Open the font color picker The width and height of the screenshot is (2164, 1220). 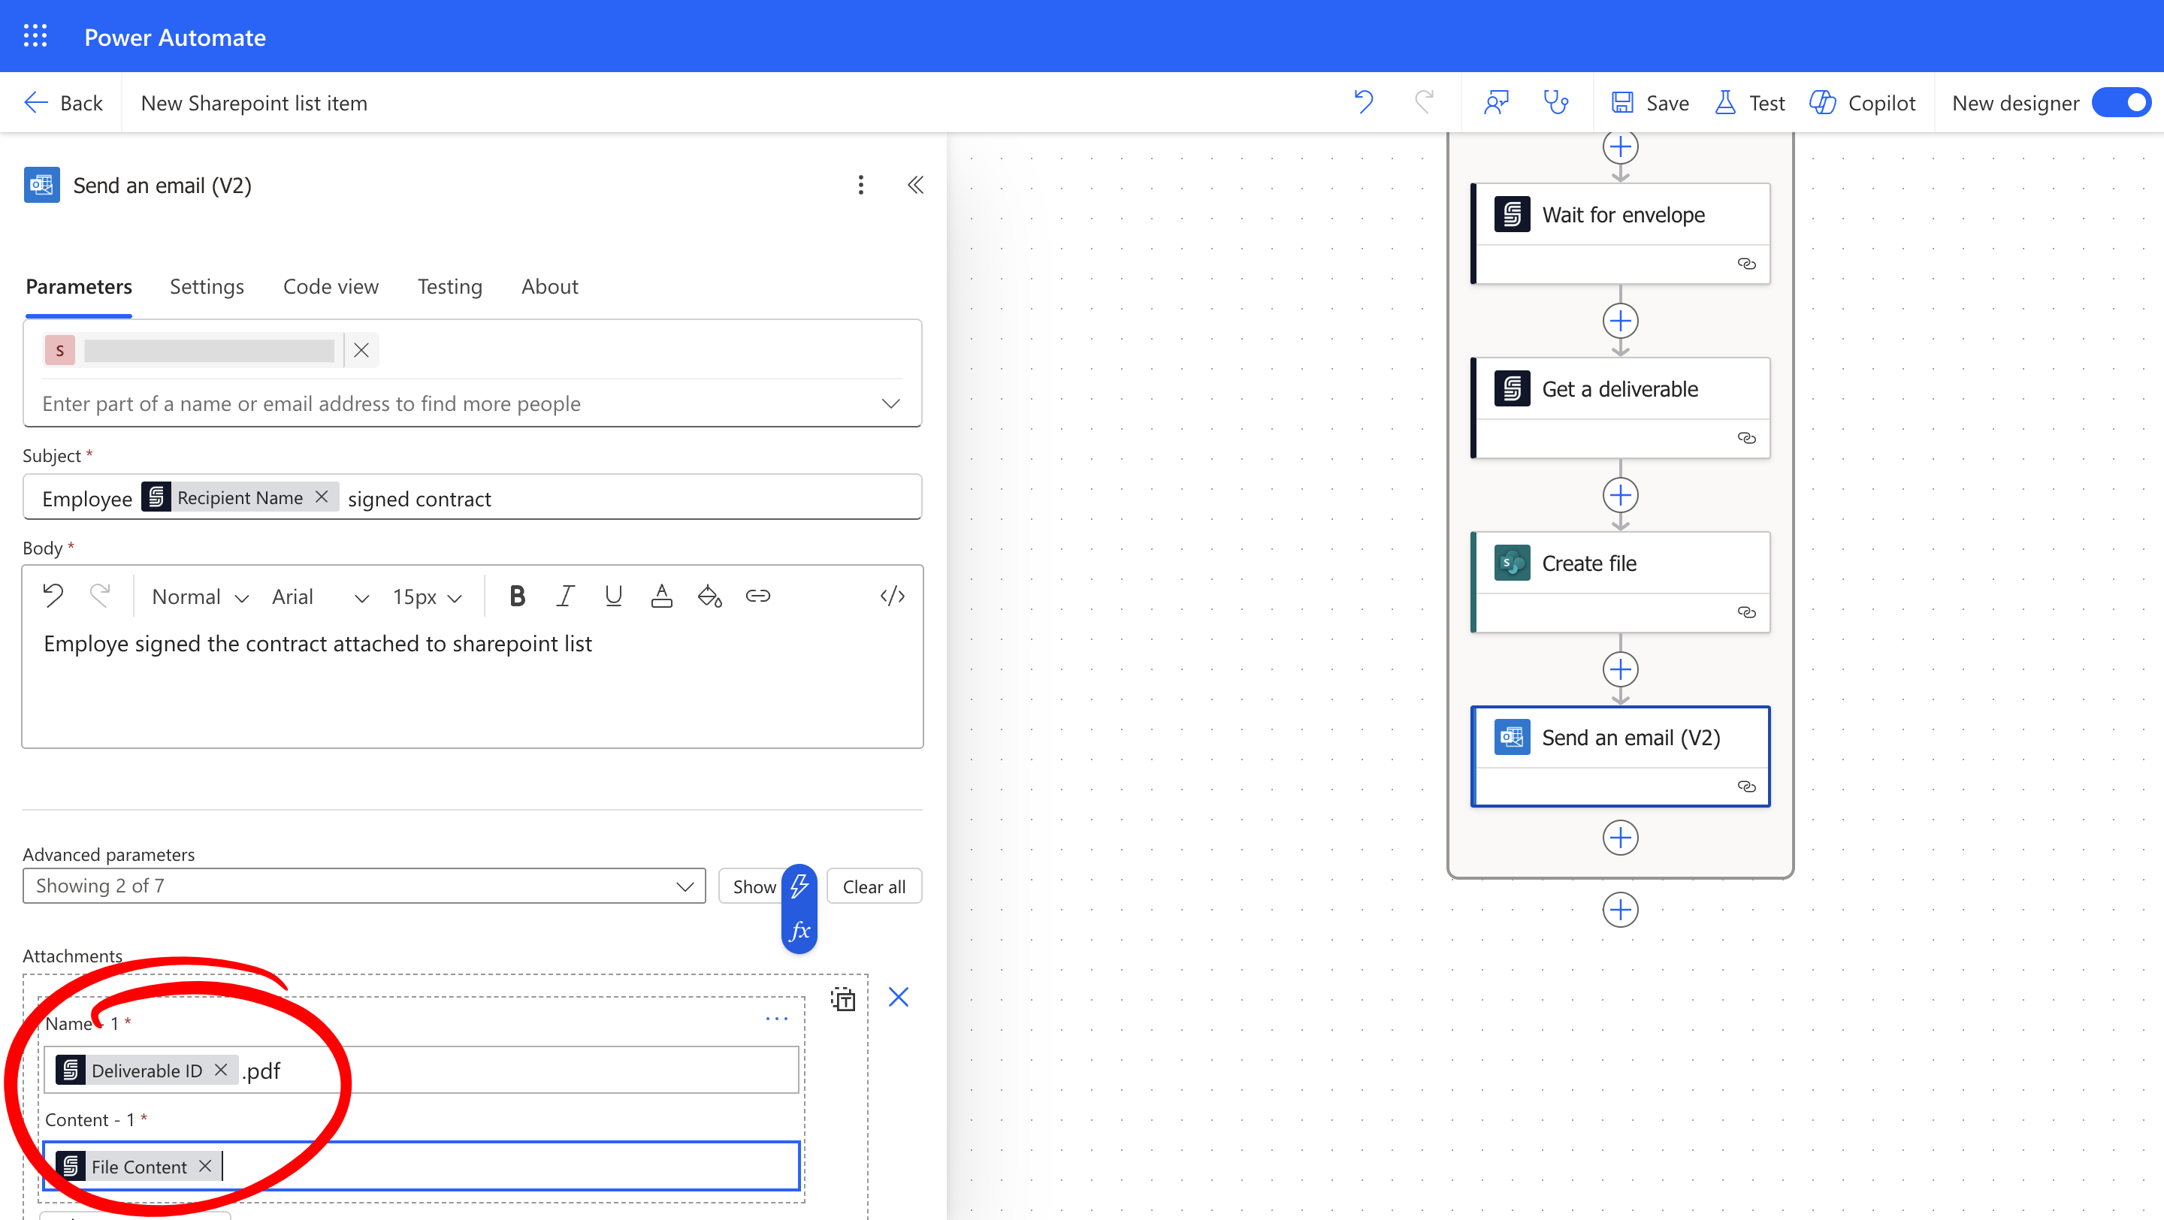coord(661,596)
